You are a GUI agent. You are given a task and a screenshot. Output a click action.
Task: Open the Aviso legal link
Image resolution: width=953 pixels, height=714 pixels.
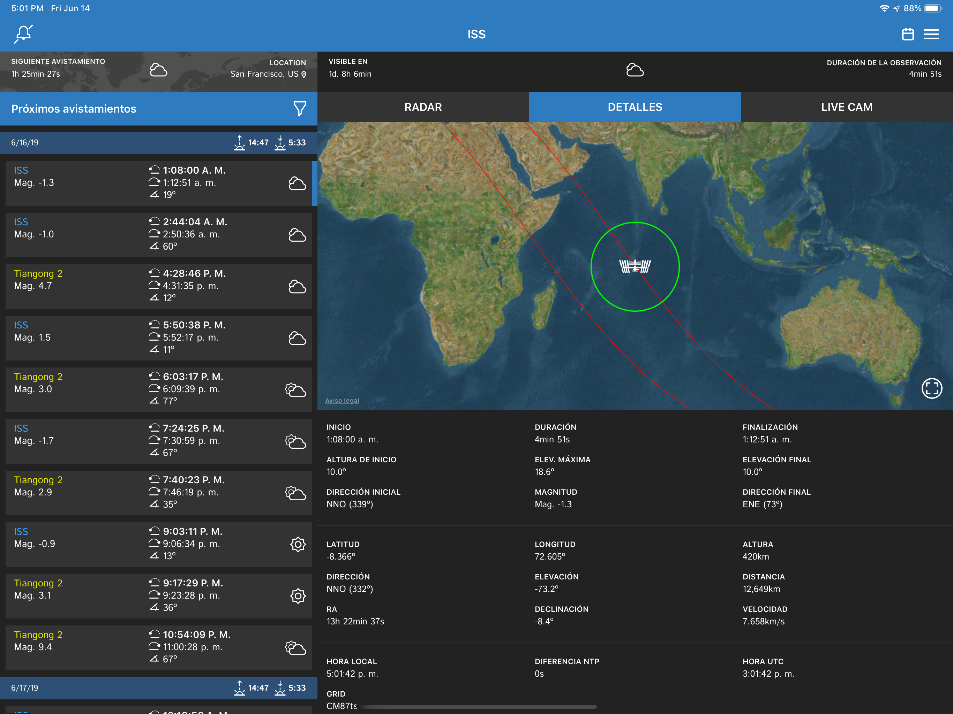342,401
